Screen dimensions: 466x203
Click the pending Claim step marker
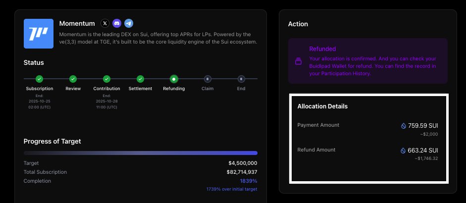[207, 79]
